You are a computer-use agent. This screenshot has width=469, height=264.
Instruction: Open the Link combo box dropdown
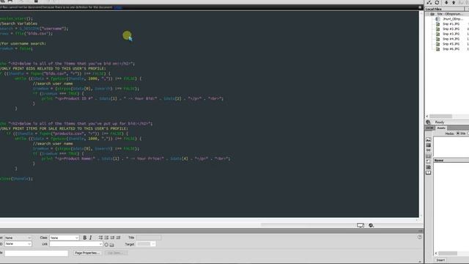(100, 244)
